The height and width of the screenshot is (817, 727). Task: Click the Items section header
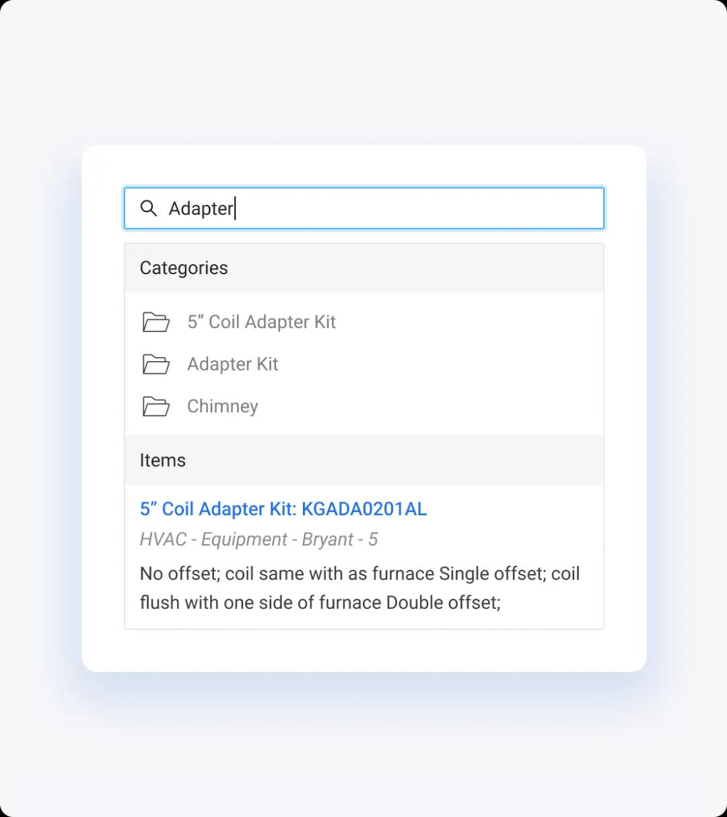pyautogui.click(x=162, y=460)
